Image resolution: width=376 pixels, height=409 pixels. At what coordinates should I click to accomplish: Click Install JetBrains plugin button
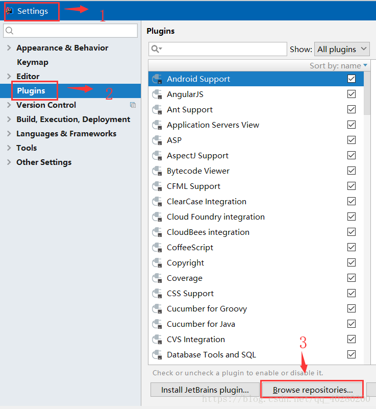[x=205, y=390]
